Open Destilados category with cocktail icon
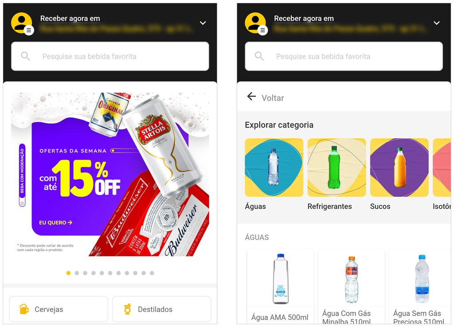Image resolution: width=454 pixels, height=327 pixels. 161,309
